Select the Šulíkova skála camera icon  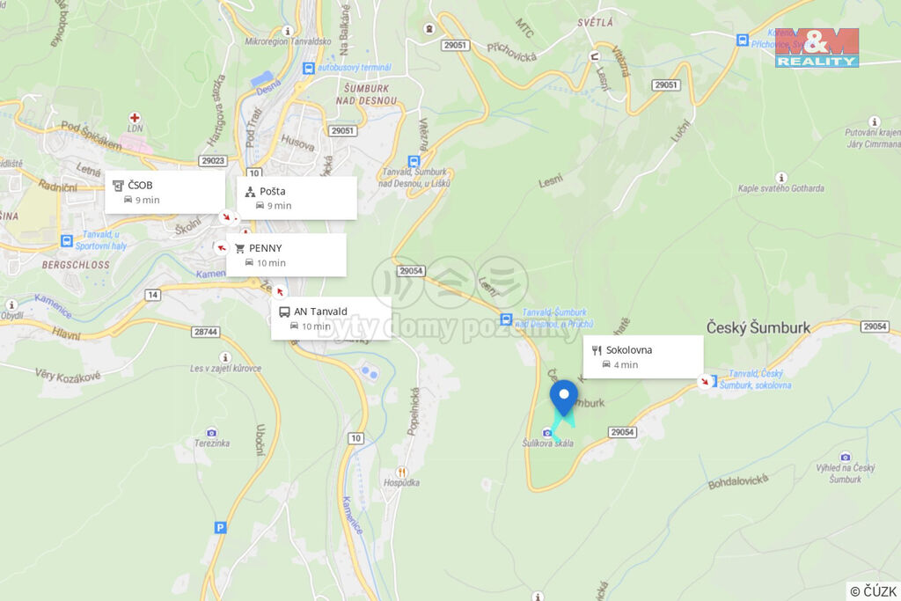coord(547,433)
